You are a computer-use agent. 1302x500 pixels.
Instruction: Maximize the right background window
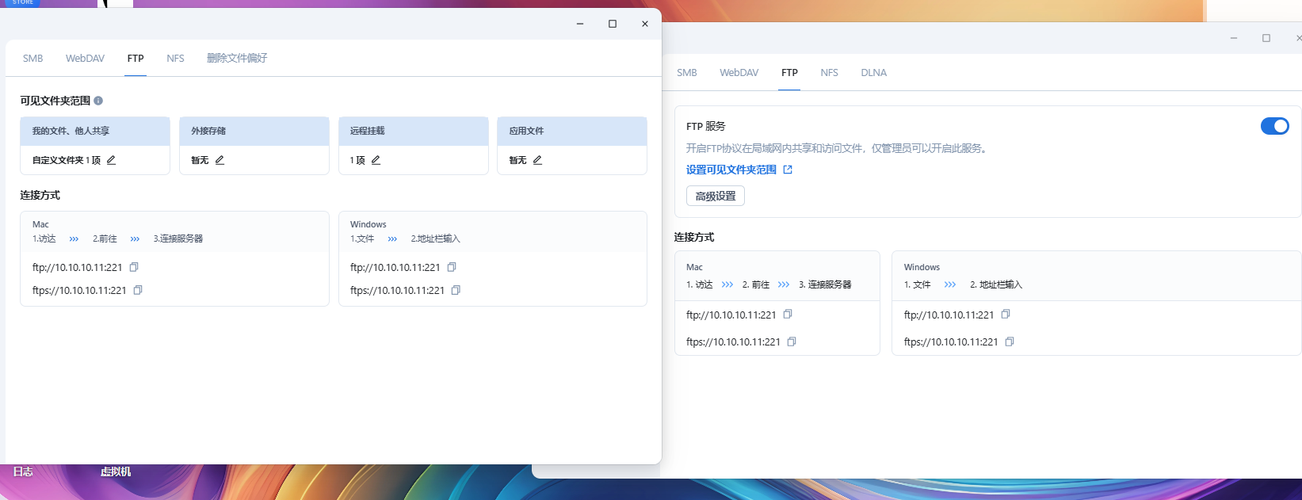pos(1266,38)
